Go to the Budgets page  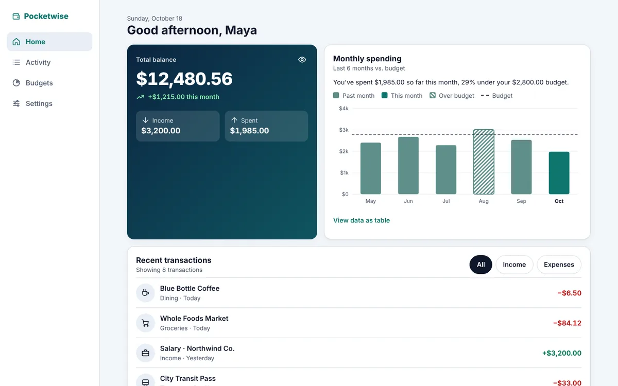click(49, 83)
